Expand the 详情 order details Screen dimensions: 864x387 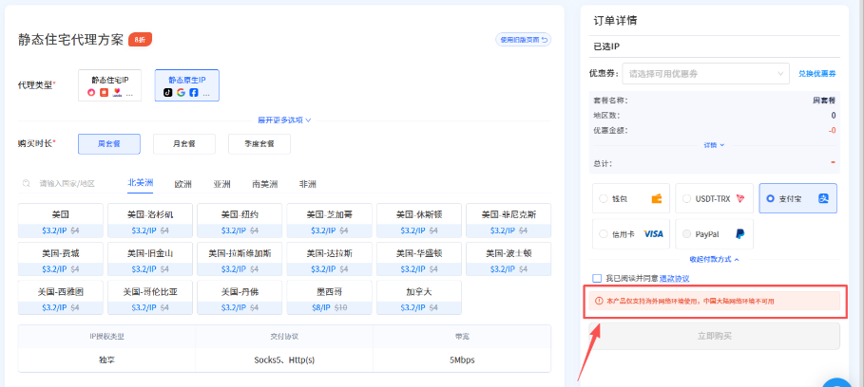pos(714,145)
